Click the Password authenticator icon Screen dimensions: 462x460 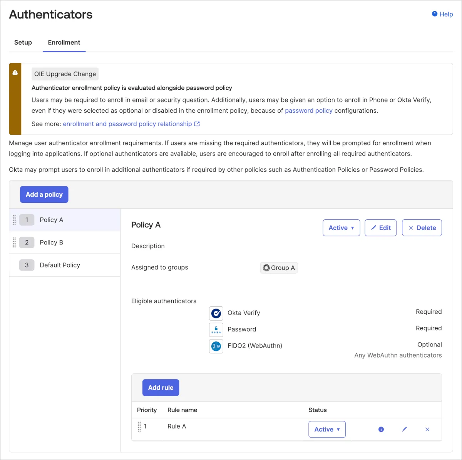pyautogui.click(x=216, y=330)
